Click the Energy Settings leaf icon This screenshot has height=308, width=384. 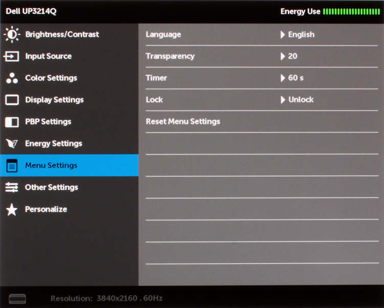tap(12, 143)
